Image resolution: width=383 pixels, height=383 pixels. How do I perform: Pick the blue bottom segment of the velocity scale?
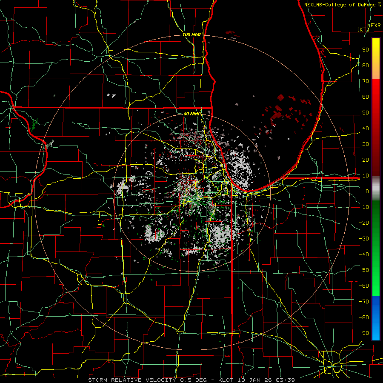[x=376, y=318]
